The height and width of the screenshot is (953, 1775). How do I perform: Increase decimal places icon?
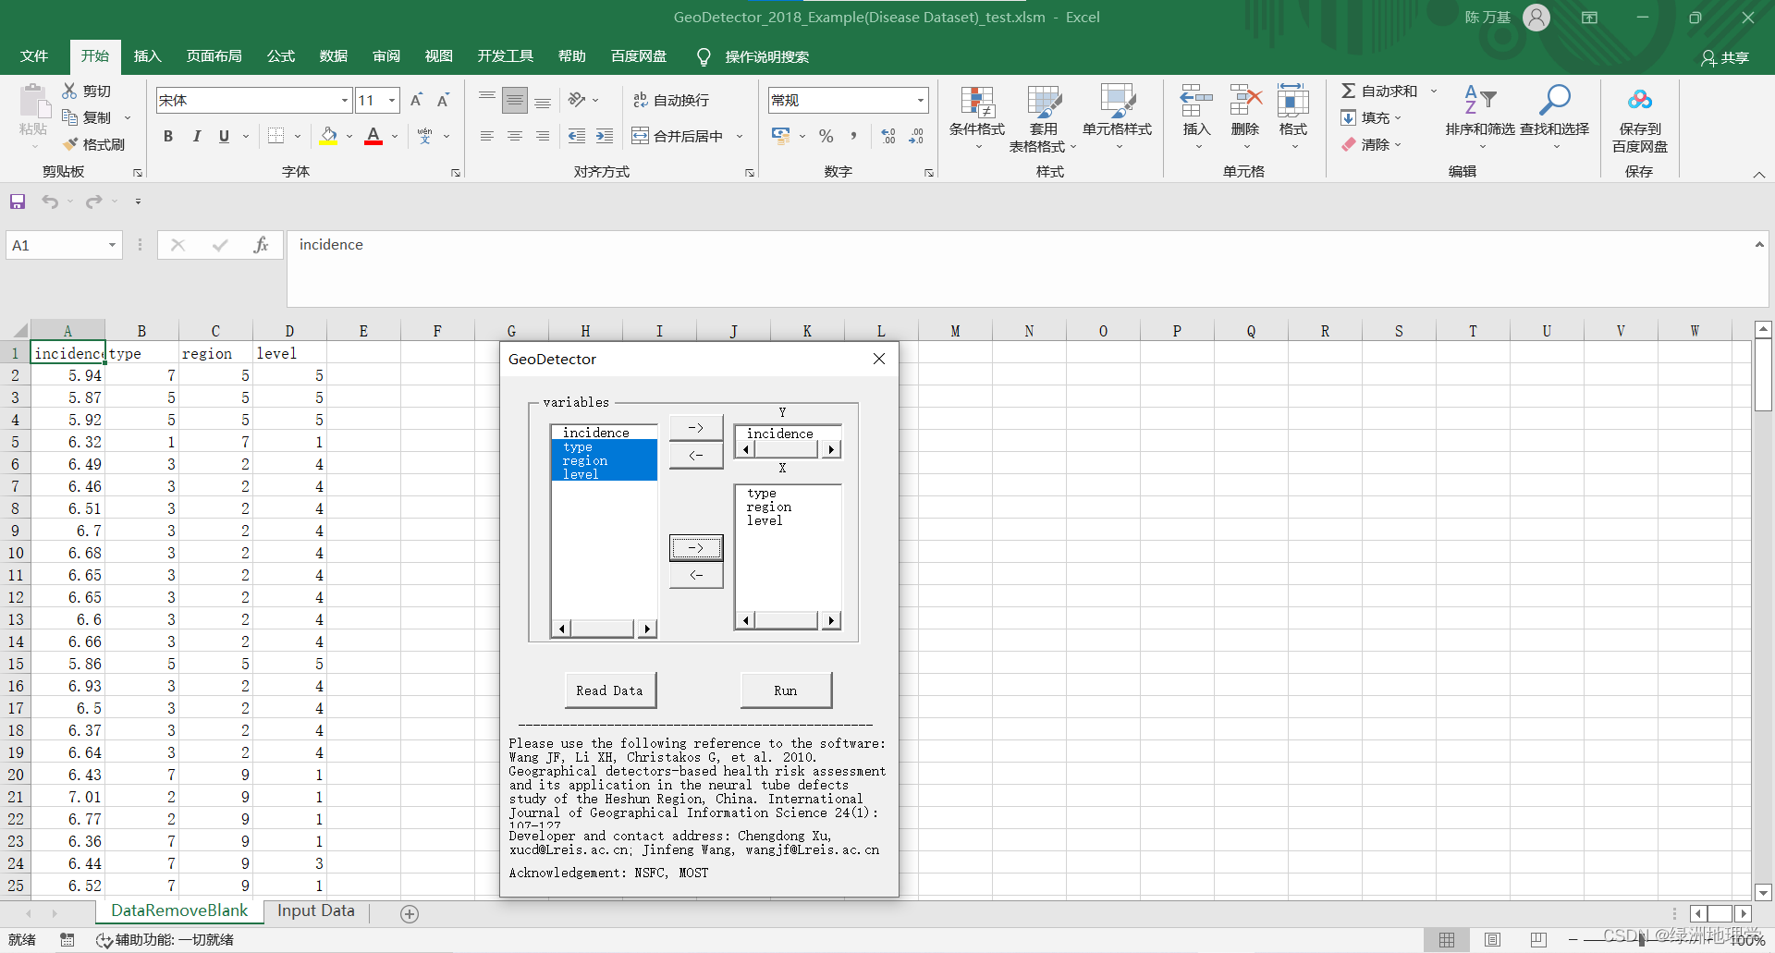[888, 136]
